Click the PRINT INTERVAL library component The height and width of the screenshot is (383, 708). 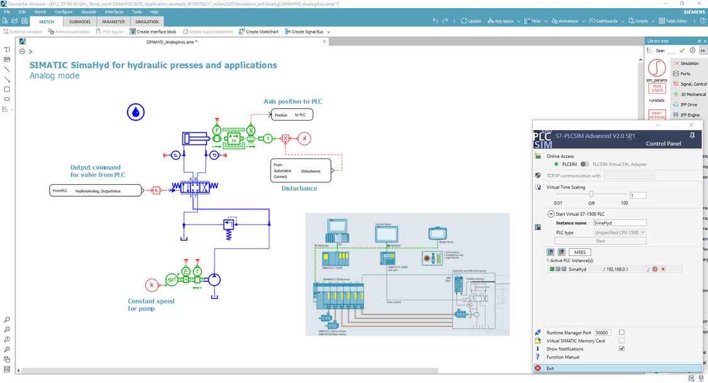pyautogui.click(x=657, y=114)
